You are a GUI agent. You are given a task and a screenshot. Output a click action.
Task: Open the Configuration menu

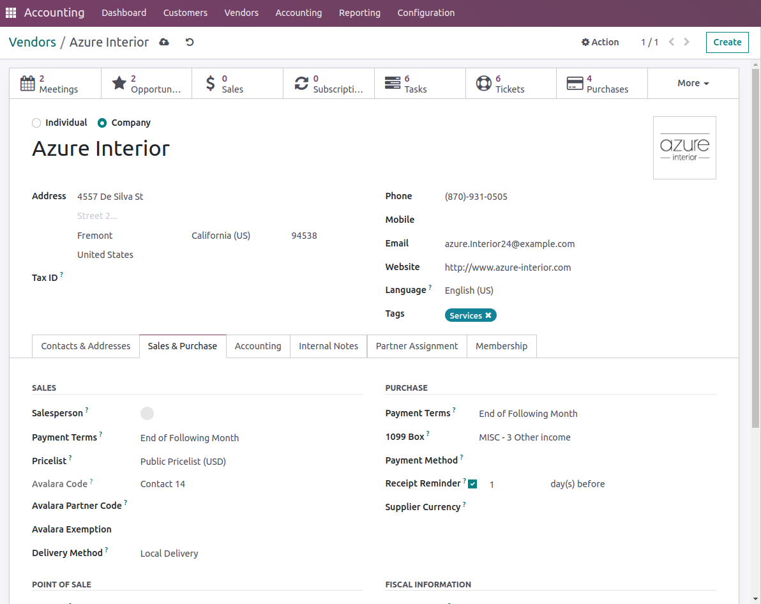(426, 13)
